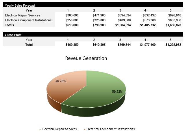The height and width of the screenshot is (135, 185).
Task: Click the $469,850 gross profit cell
Action: pyautogui.click(x=72, y=45)
